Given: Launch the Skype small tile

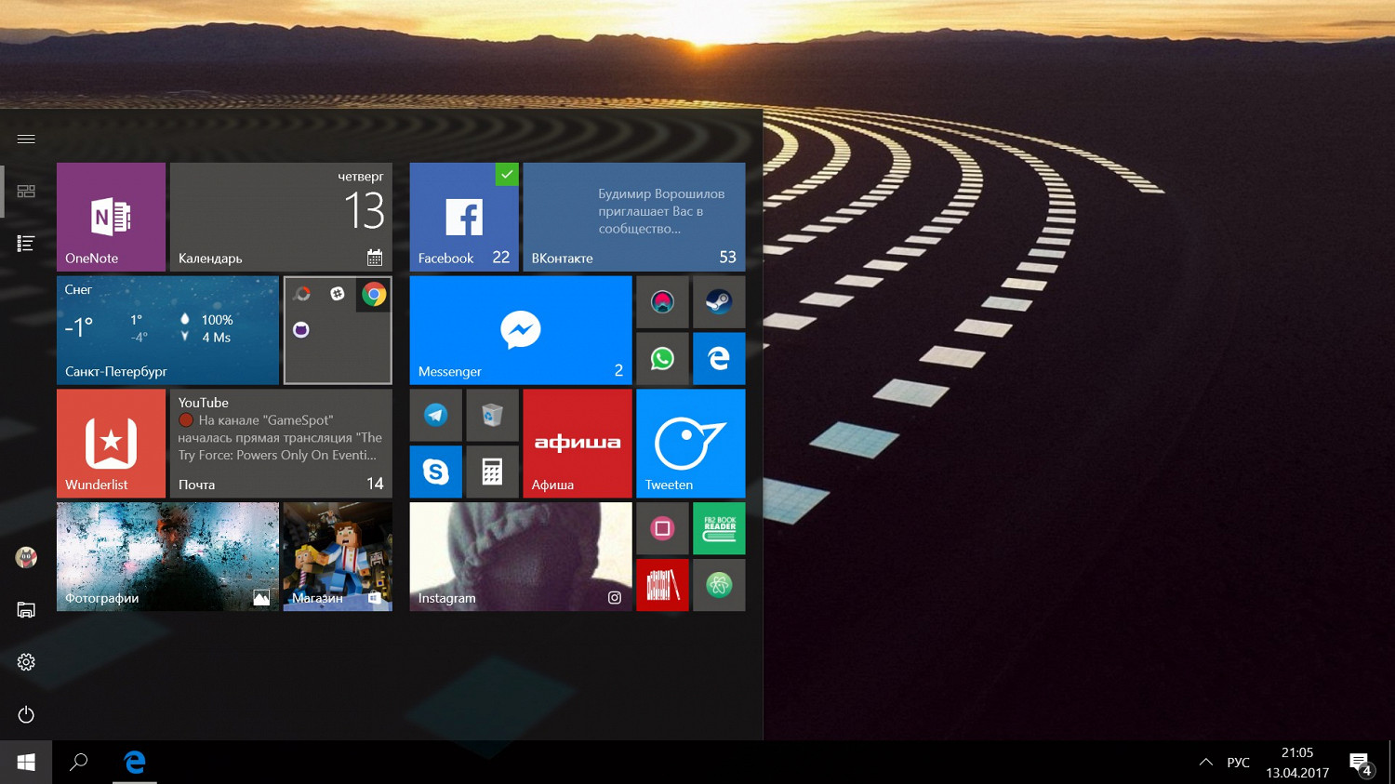Looking at the screenshot, I should [x=436, y=472].
